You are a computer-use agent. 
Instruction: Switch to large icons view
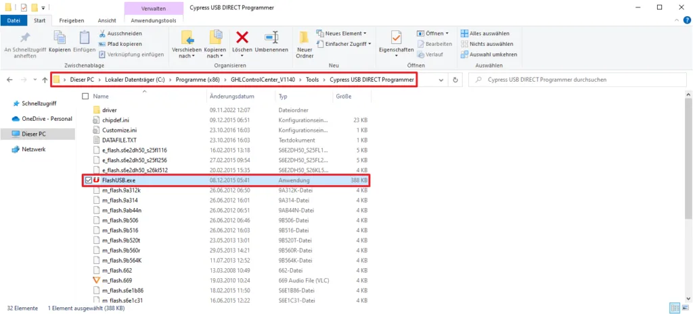[685, 308]
